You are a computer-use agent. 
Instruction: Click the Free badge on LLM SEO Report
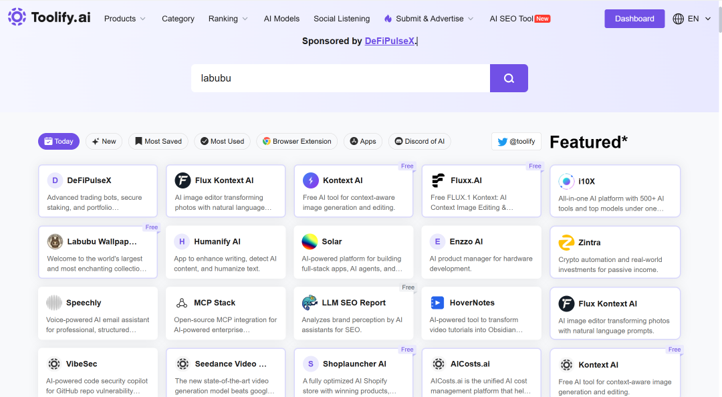(x=408, y=287)
